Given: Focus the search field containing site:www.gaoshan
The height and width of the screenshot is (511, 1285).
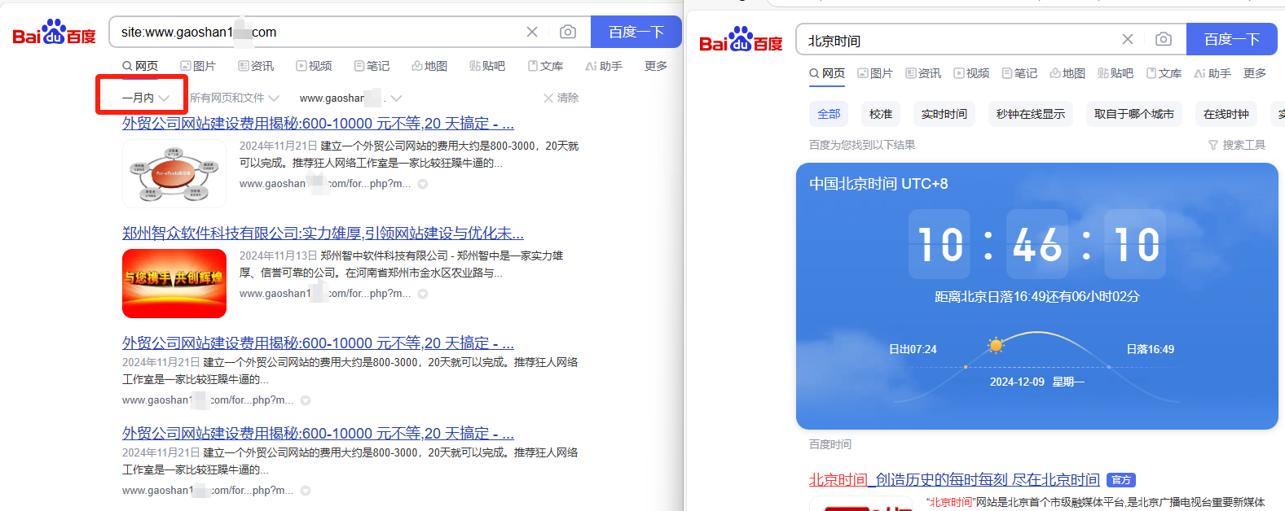Looking at the screenshot, I should coord(318,32).
